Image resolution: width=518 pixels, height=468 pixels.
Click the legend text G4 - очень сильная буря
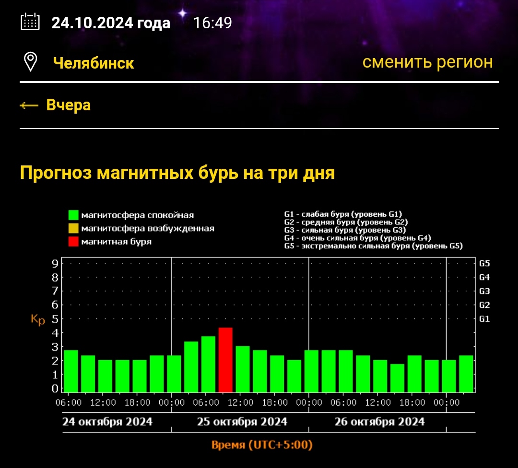pos(357,238)
